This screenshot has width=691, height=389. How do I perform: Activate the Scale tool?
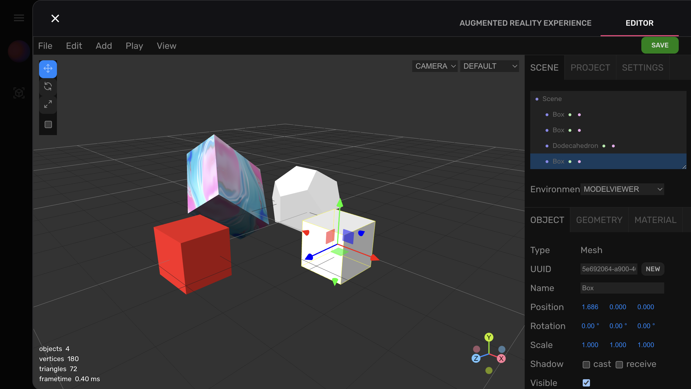click(x=48, y=105)
